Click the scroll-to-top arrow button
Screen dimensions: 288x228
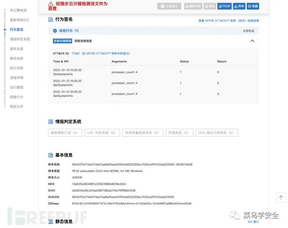pos(281,197)
